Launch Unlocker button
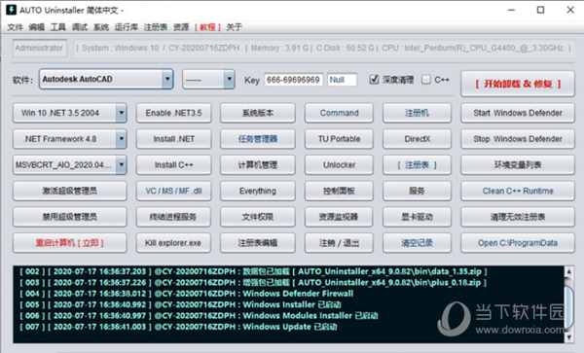 pyautogui.click(x=339, y=164)
